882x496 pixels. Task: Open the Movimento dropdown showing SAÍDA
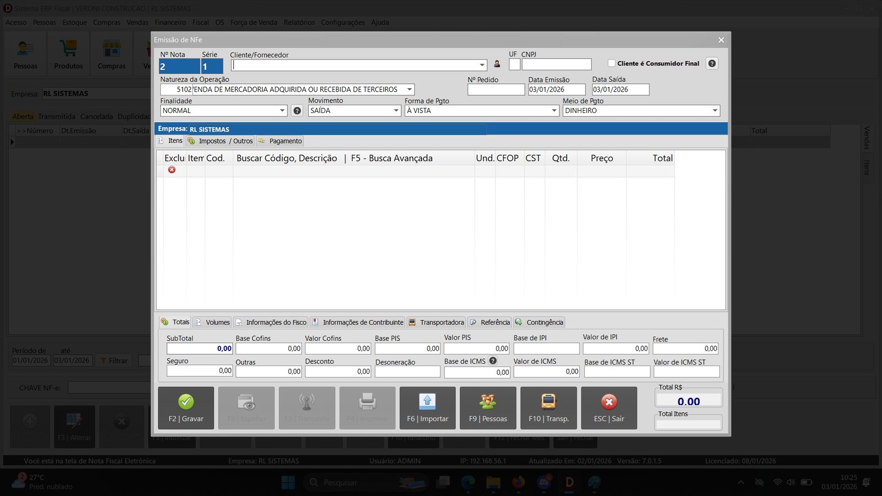[x=396, y=111]
